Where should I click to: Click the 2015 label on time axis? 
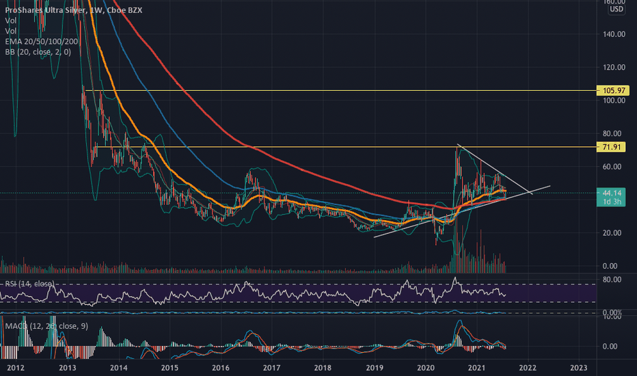pos(170,368)
